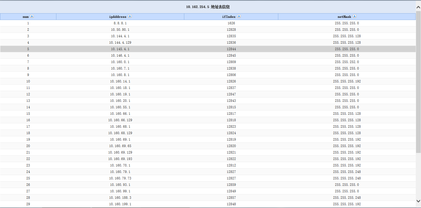Click the sort arrow icon beside netMask
This screenshot has width=421, height=208.
(x=355, y=17)
